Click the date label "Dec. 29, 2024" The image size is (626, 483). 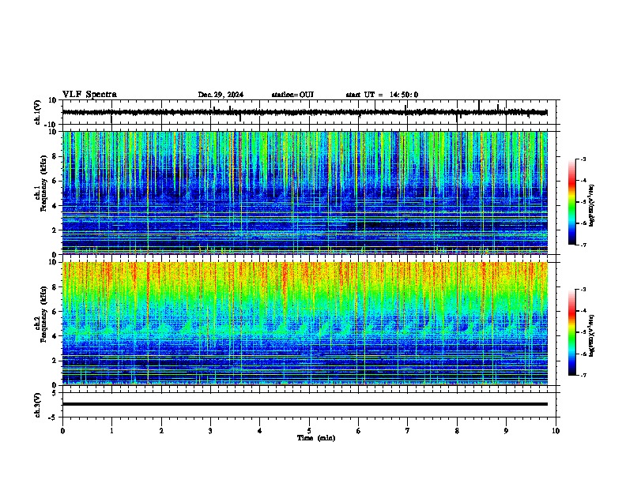(221, 95)
